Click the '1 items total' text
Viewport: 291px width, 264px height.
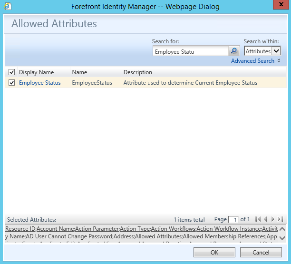(189, 220)
